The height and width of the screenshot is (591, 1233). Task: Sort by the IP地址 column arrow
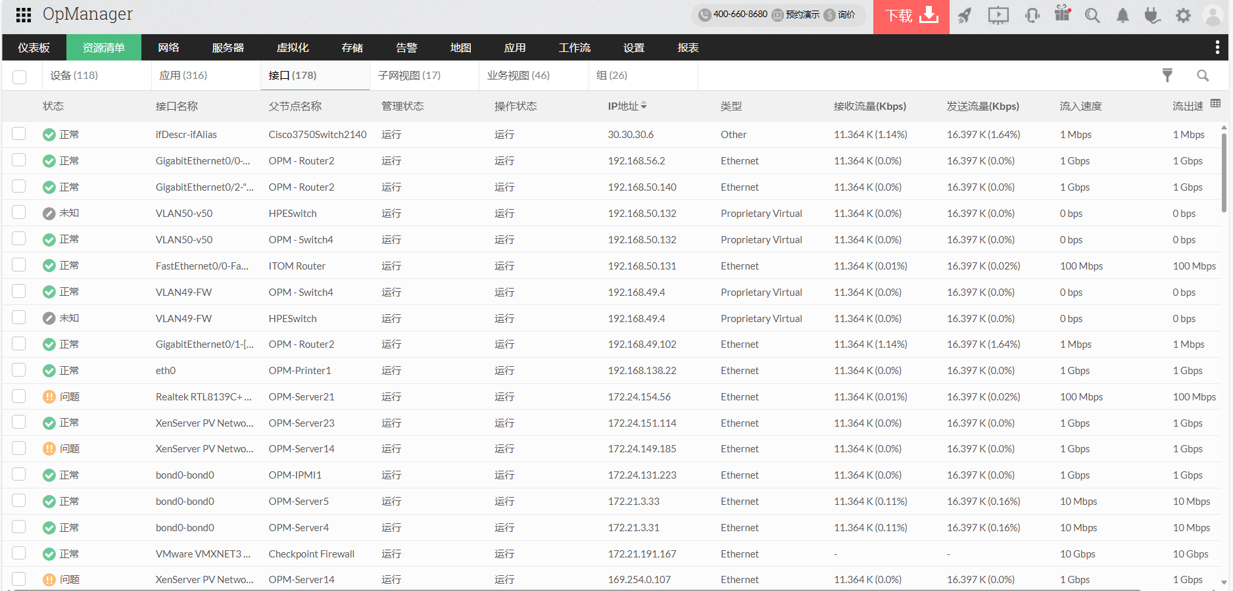tap(644, 105)
